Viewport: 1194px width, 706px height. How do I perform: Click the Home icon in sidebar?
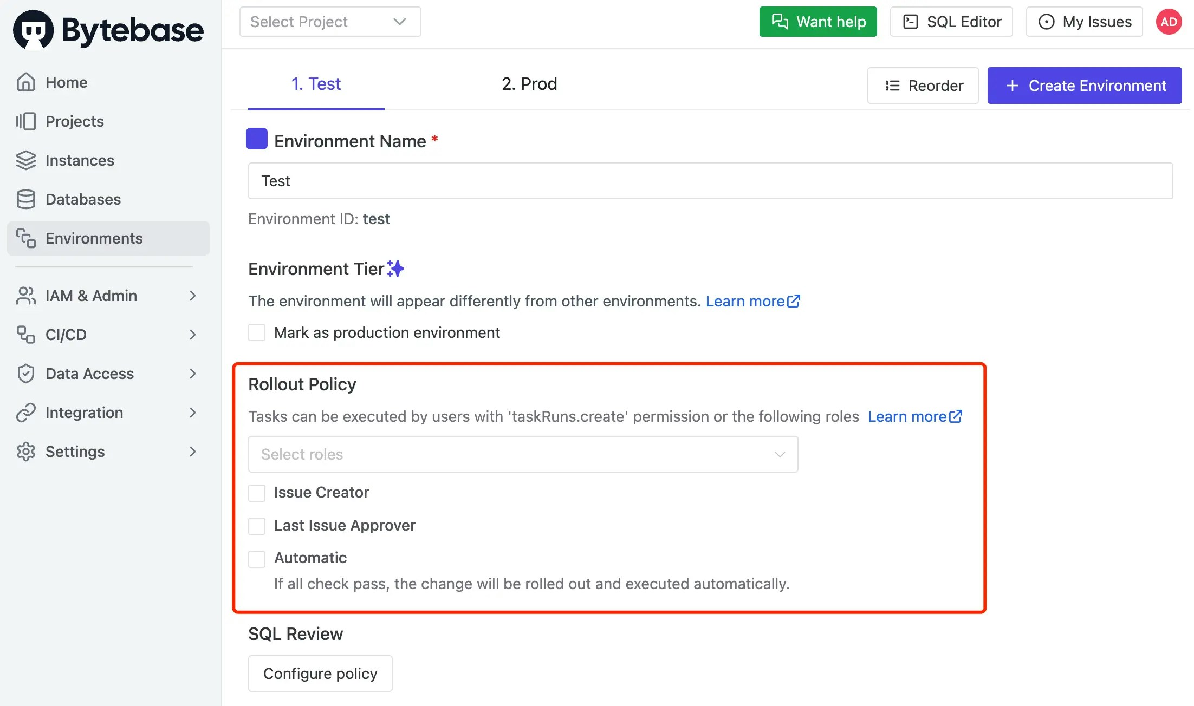pos(25,82)
